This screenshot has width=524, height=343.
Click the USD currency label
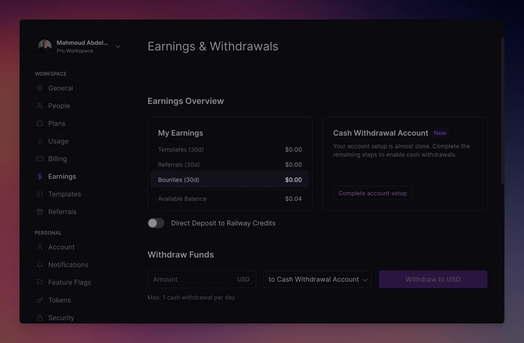(x=244, y=279)
